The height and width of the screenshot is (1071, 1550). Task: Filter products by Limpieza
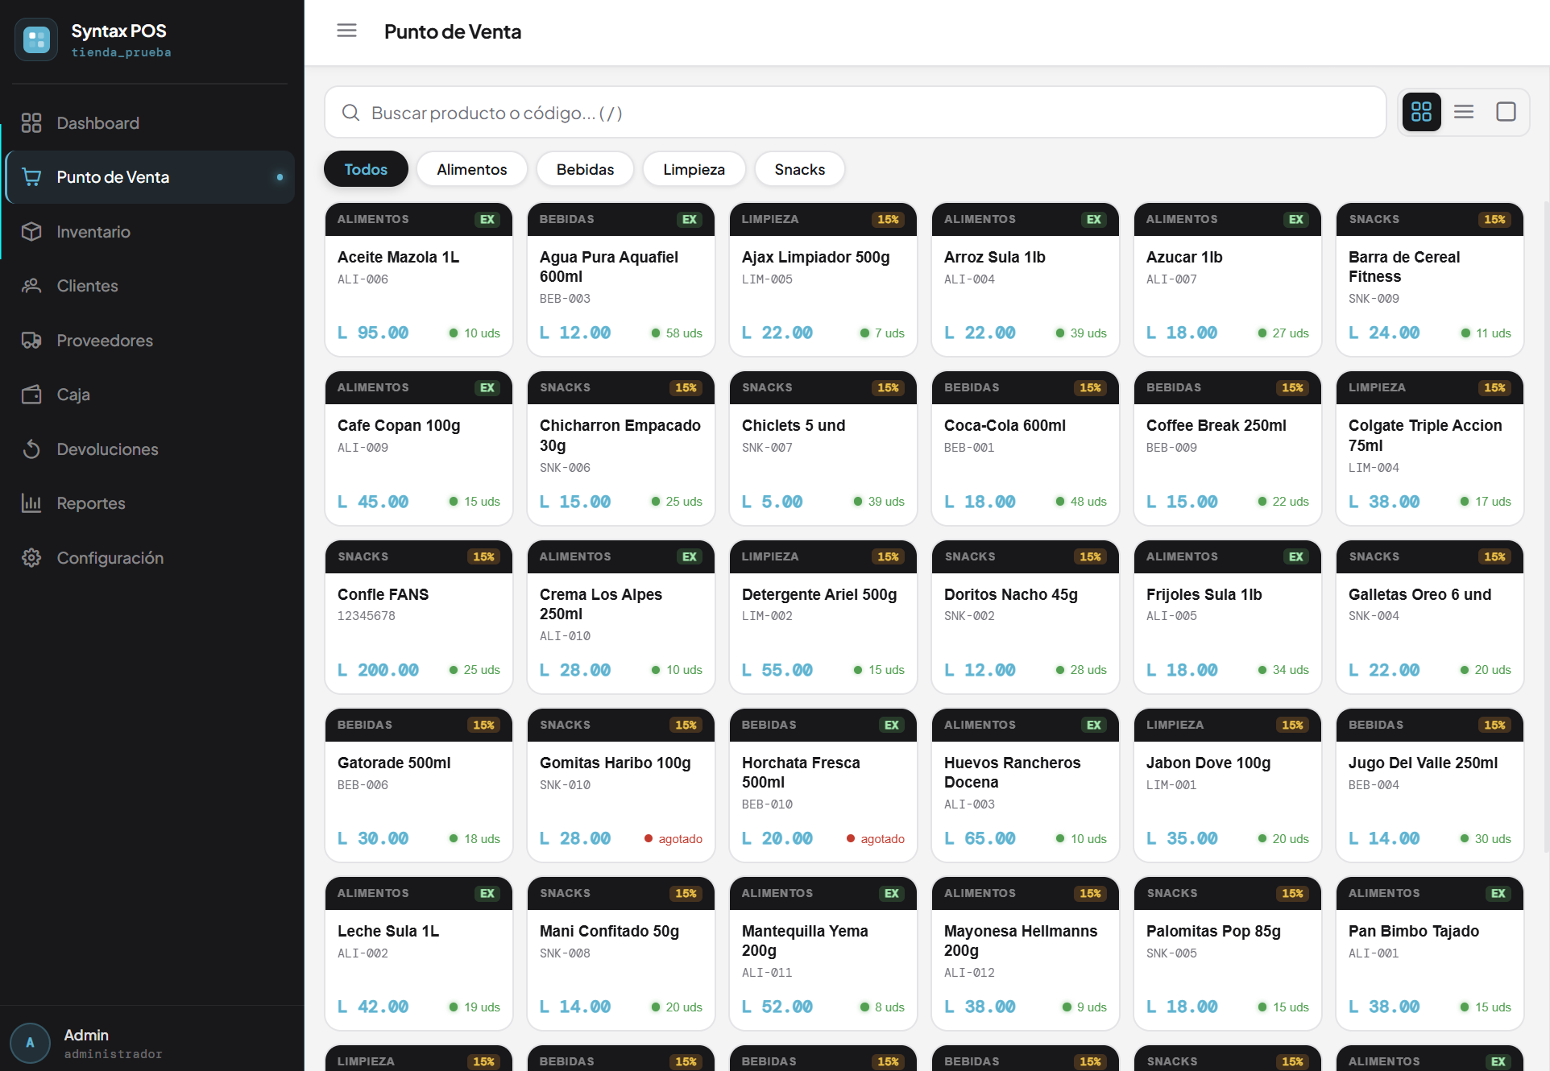click(694, 169)
